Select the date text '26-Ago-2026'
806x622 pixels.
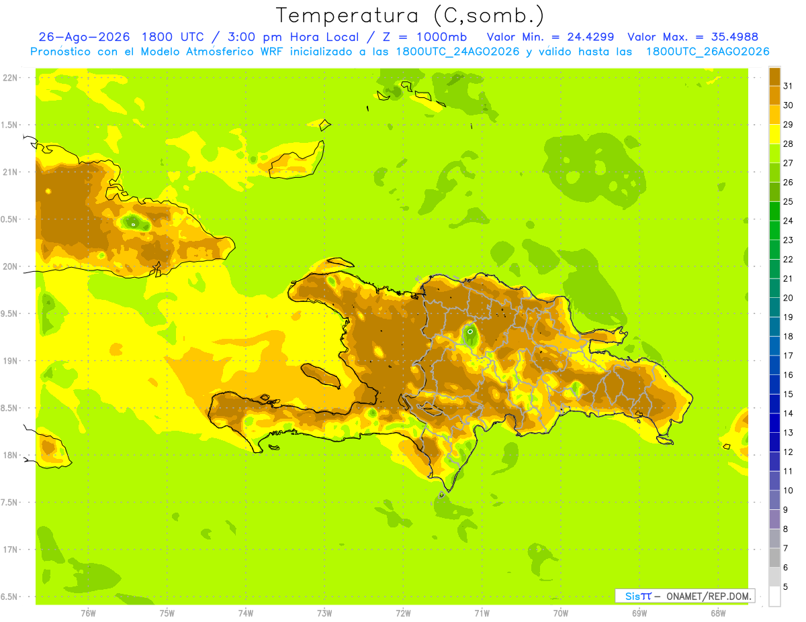coord(85,37)
